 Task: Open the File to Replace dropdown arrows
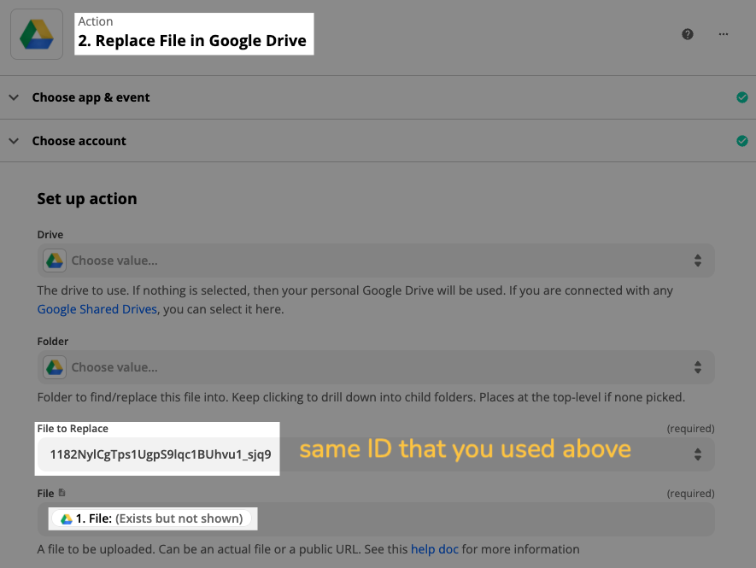click(698, 454)
